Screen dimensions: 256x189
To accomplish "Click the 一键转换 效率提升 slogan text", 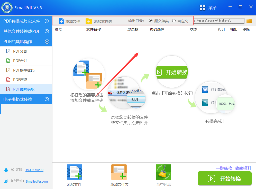I will click(234, 168).
